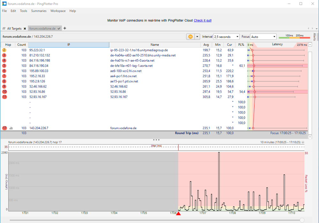
Task: Click the red hop 10 number badge
Action: click(4, 92)
